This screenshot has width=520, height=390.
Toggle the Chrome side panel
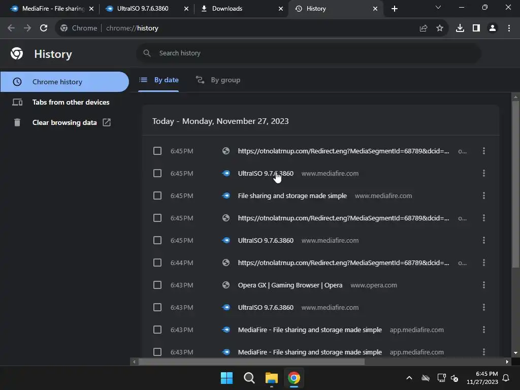click(x=476, y=28)
